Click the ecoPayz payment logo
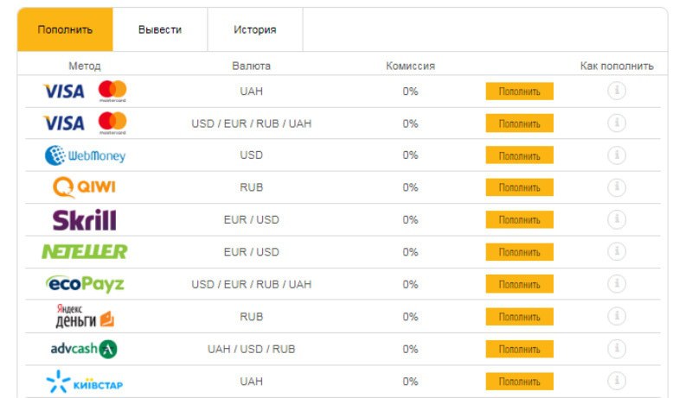The width and height of the screenshot is (692, 398). (85, 284)
